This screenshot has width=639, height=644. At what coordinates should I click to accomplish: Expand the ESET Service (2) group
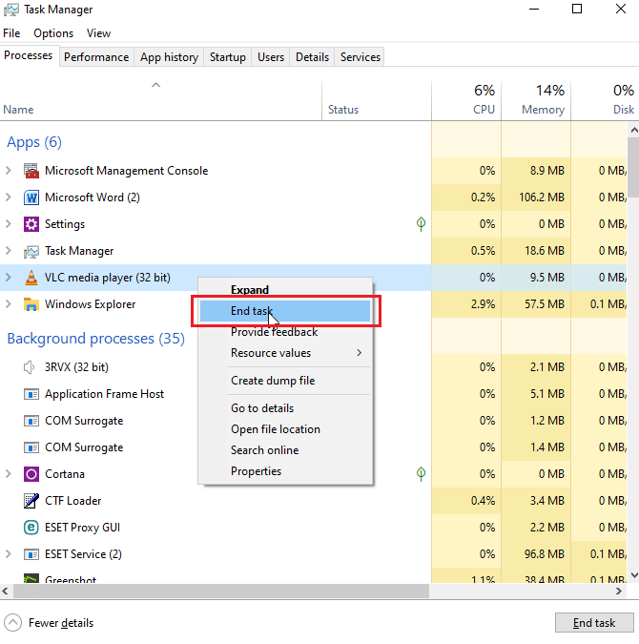tap(9, 554)
